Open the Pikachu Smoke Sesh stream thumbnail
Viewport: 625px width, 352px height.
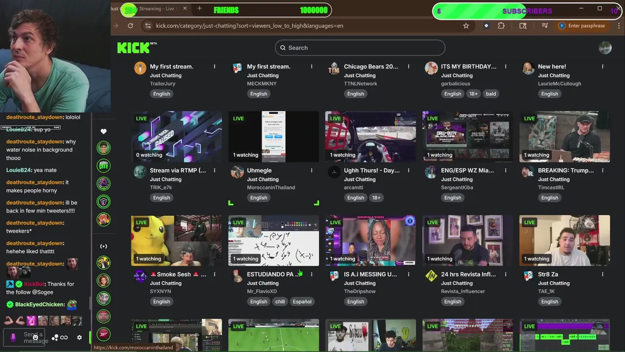[x=176, y=241]
